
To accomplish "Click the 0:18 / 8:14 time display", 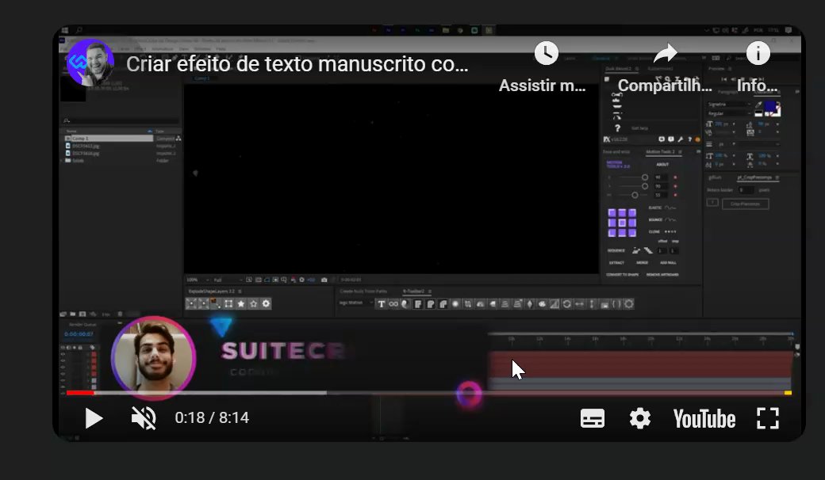I will 212,418.
